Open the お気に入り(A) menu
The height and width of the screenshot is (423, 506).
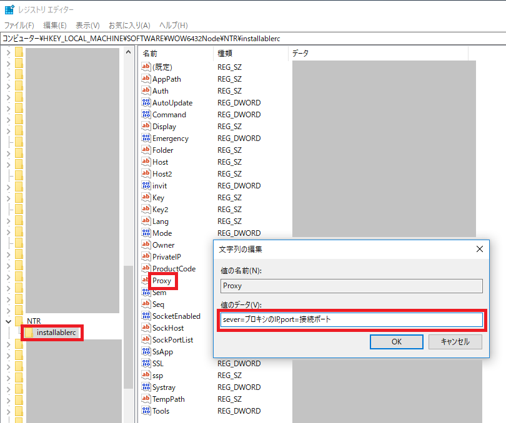coord(129,25)
